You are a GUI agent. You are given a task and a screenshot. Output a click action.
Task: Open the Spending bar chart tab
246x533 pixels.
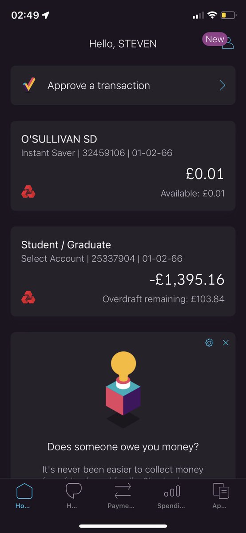tap(172, 496)
